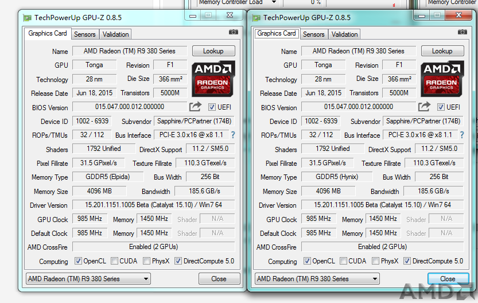The width and height of the screenshot is (478, 303).
Task: Click the screenshot camera icon in left GPU-Z window
Action: point(234,32)
